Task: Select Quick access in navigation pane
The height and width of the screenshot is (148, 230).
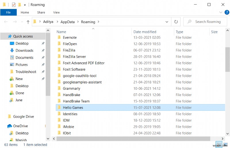Action: click(23, 36)
